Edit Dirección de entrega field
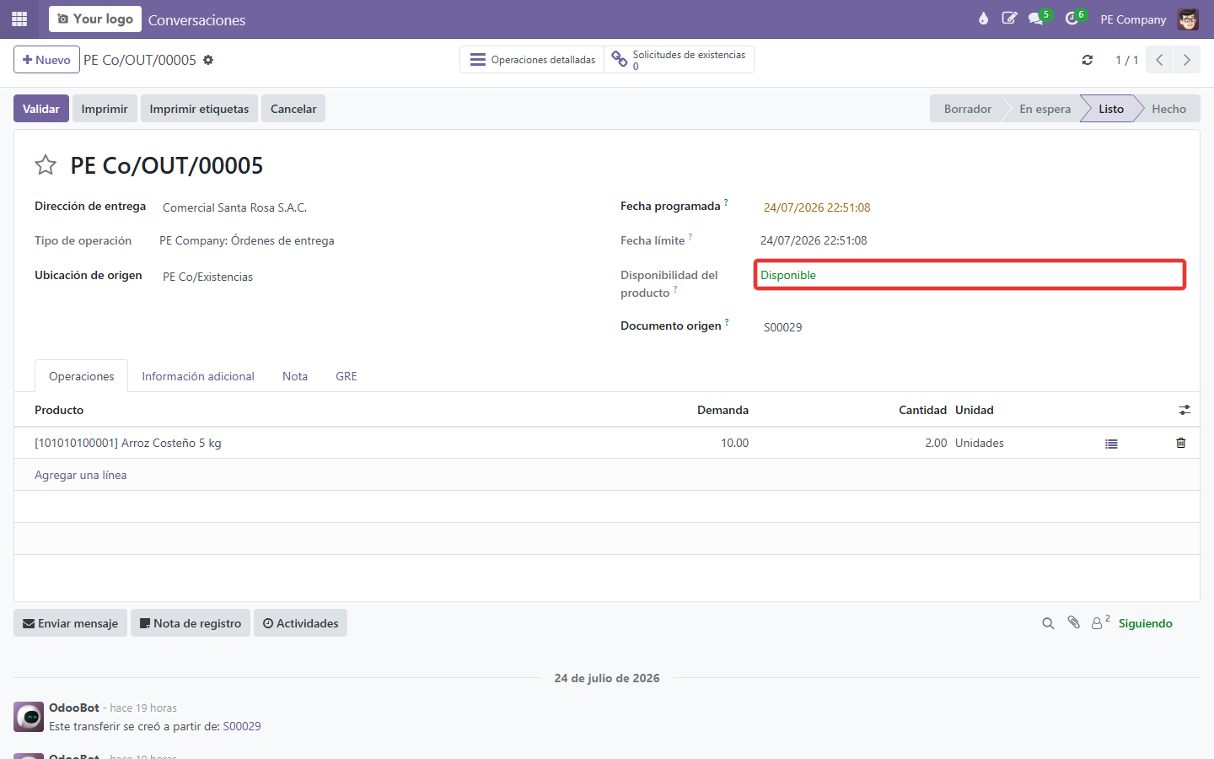Viewport: 1214px width, 759px height. click(379, 207)
